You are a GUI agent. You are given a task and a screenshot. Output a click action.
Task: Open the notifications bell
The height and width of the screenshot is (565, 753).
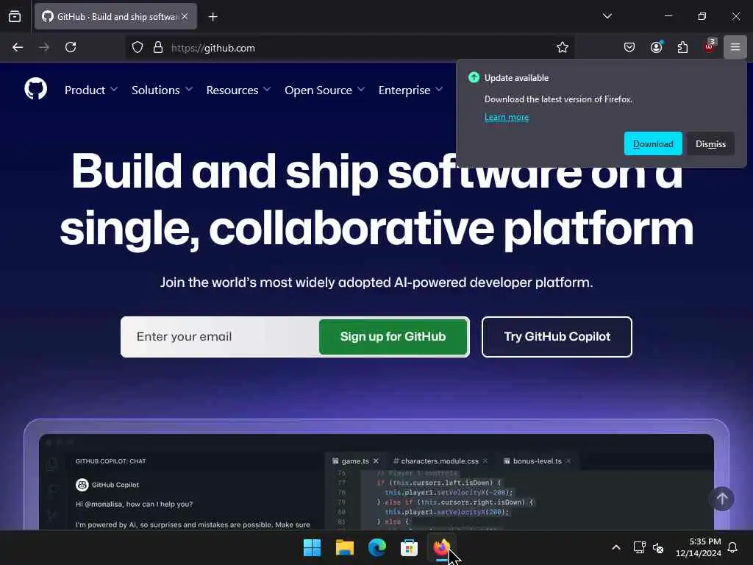[733, 547]
